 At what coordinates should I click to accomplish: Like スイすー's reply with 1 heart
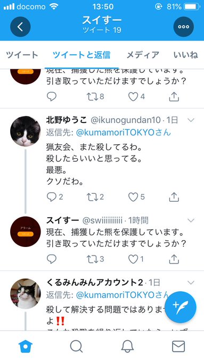coord(136,259)
